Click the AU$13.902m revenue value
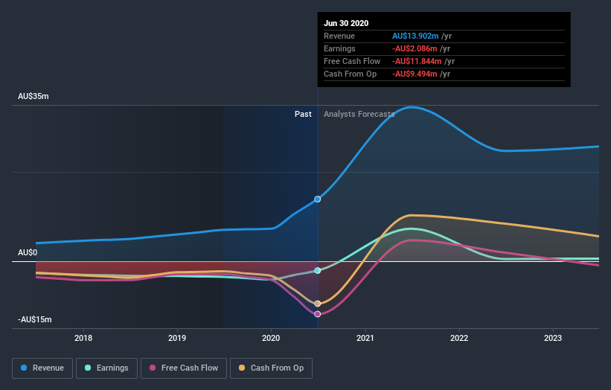The height and width of the screenshot is (390, 611). pyautogui.click(x=415, y=36)
